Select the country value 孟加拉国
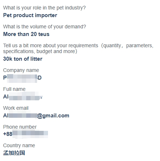Image resolution: width=160 pixels, height=161 pixels. click(x=14, y=153)
